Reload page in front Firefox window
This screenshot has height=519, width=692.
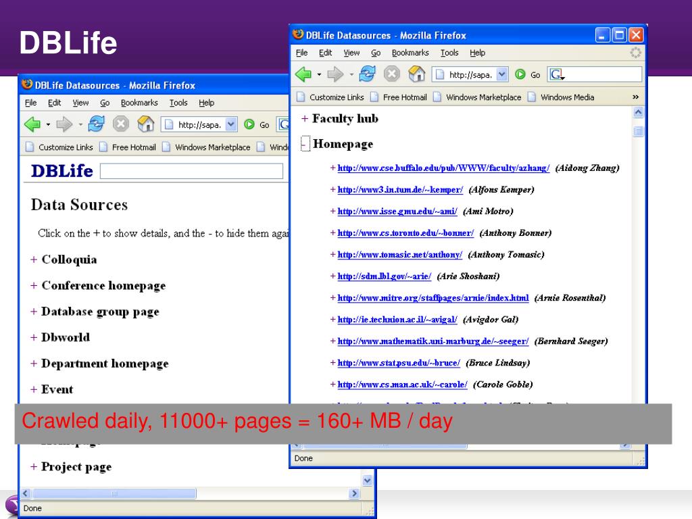pyautogui.click(x=367, y=74)
